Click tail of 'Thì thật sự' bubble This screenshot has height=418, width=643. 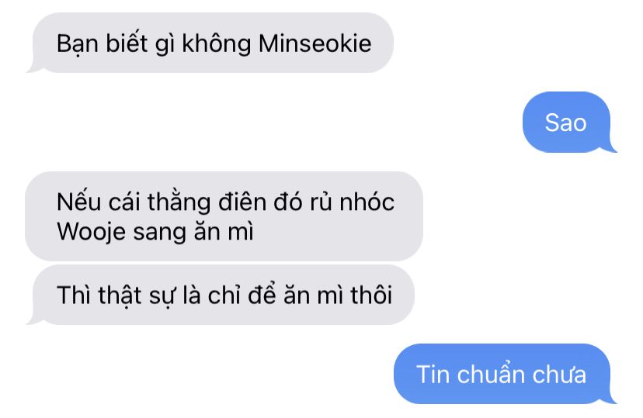(x=33, y=320)
